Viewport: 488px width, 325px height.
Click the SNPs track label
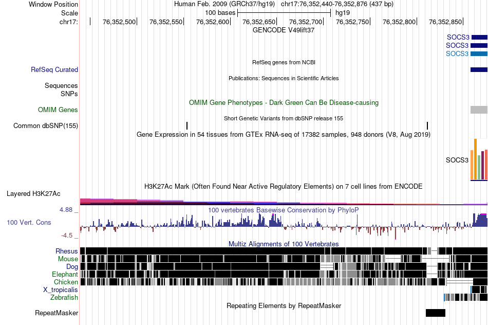[x=69, y=94]
